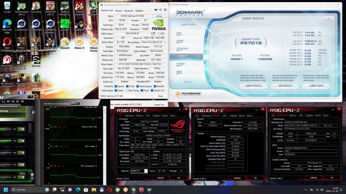Viewport: 346px width, 194px height.
Task: Toggle OpenCL checkbox in GPU-Z
Action: 115,86
